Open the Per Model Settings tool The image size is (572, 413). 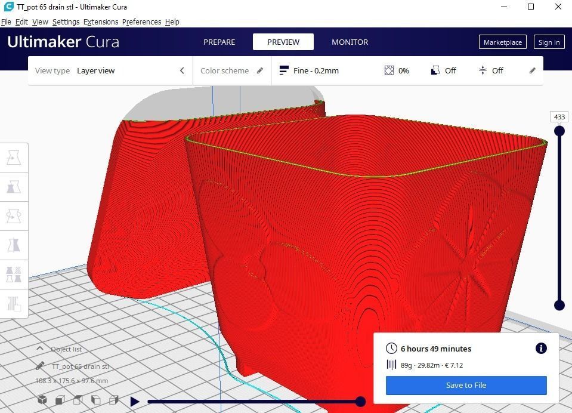(x=14, y=274)
